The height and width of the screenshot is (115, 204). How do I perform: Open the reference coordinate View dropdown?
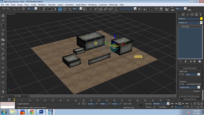[x=77, y=8]
